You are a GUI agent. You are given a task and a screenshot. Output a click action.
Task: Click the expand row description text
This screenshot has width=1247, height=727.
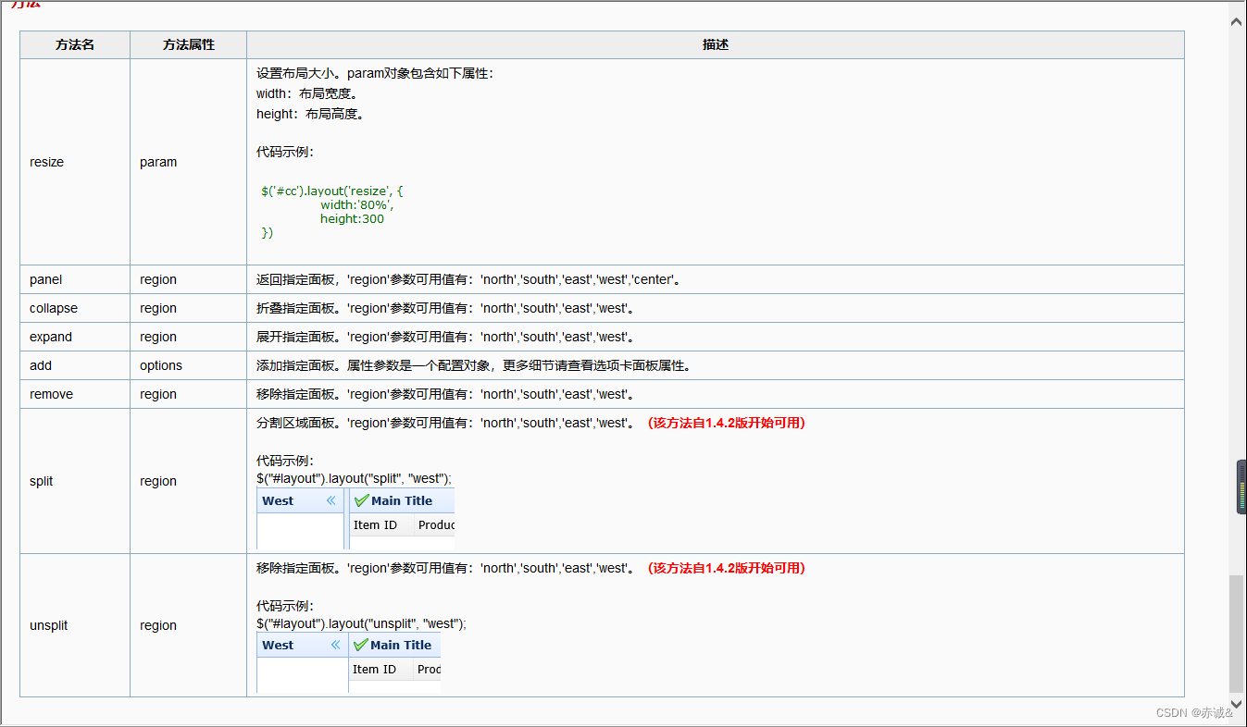point(447,337)
